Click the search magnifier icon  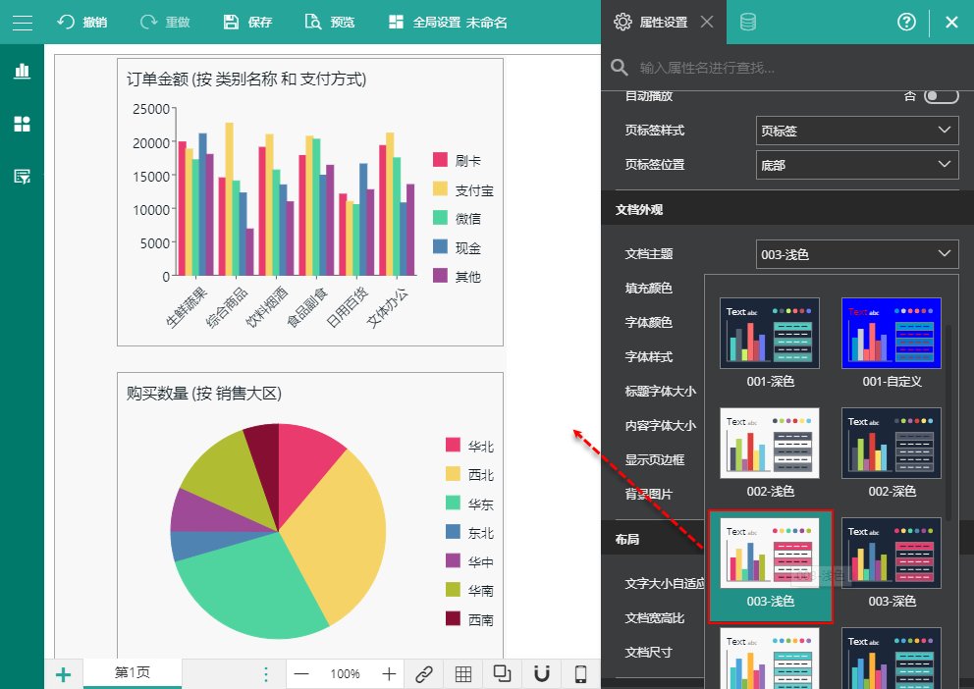620,67
